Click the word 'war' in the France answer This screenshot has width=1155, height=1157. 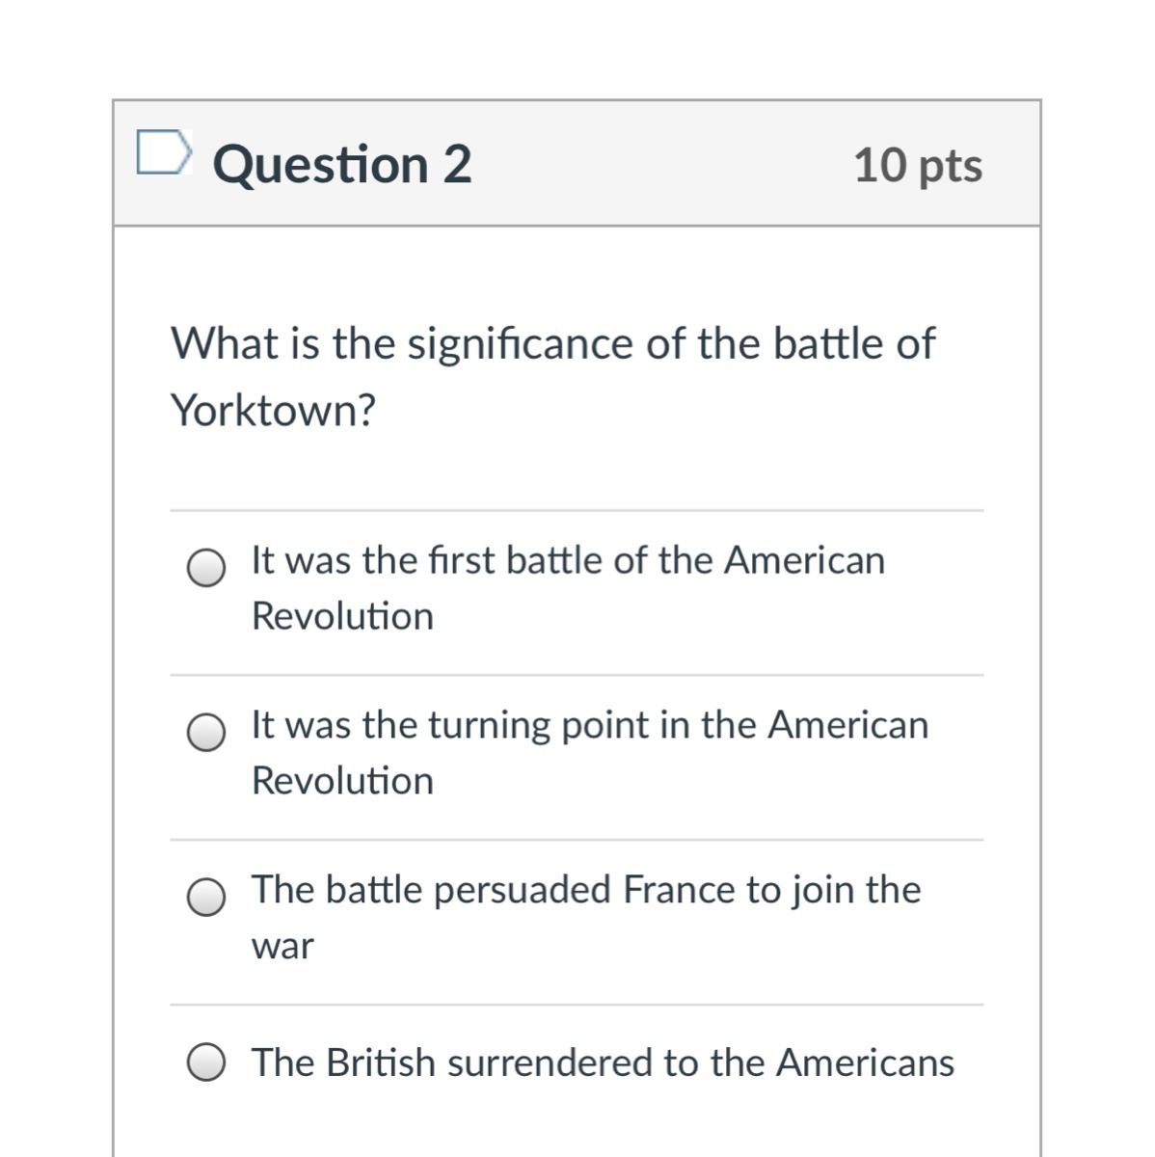(x=282, y=946)
